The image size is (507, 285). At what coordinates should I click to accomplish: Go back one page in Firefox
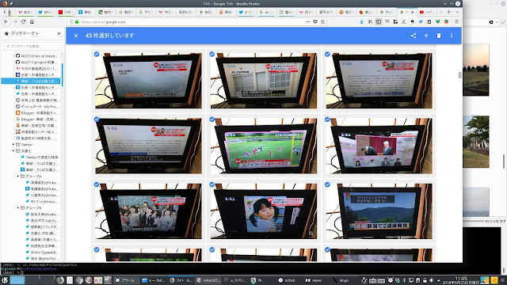[6, 21]
